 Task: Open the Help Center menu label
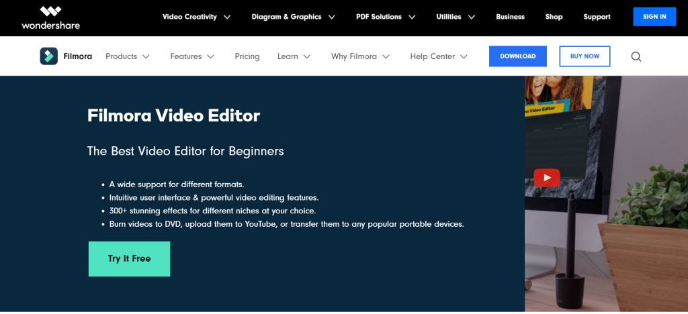pos(432,56)
